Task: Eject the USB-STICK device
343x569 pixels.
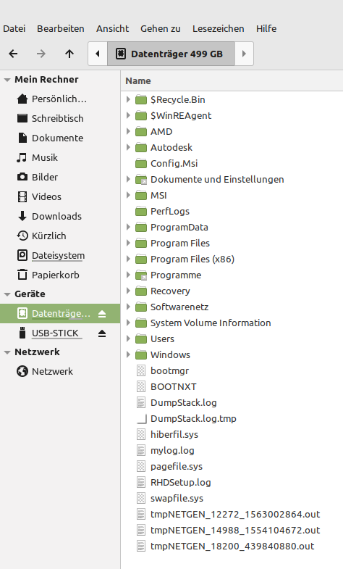Action: tap(102, 333)
